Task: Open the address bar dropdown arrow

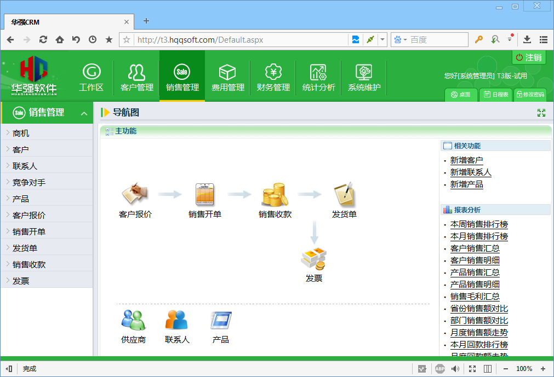Action: (382, 40)
